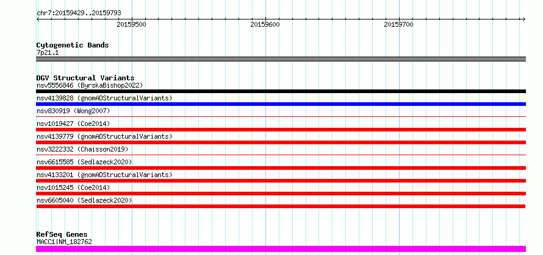Image resolution: width=543 pixels, height=255 pixels.
Task: Click the magenta MACC1 gene bar
Action: pyautogui.click(x=281, y=249)
